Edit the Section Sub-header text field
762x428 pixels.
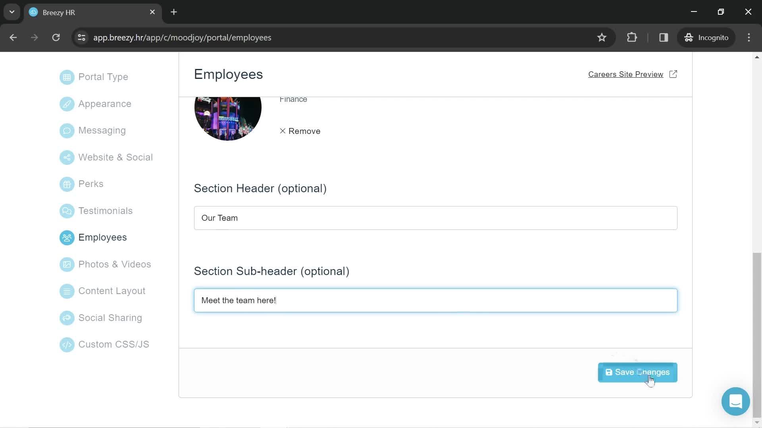[x=435, y=300]
